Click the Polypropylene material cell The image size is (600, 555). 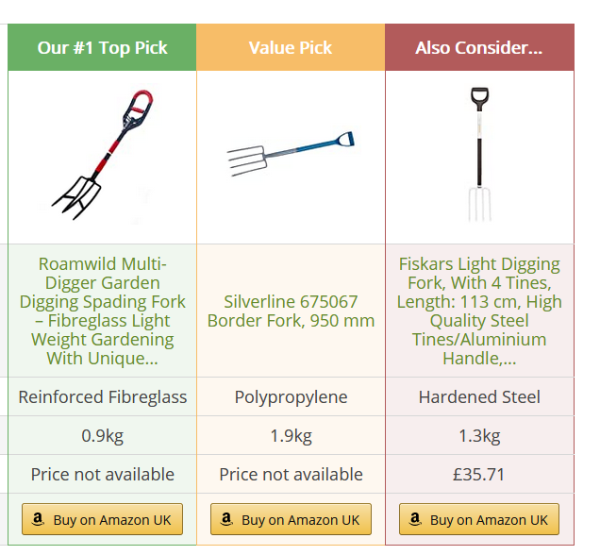(x=291, y=396)
